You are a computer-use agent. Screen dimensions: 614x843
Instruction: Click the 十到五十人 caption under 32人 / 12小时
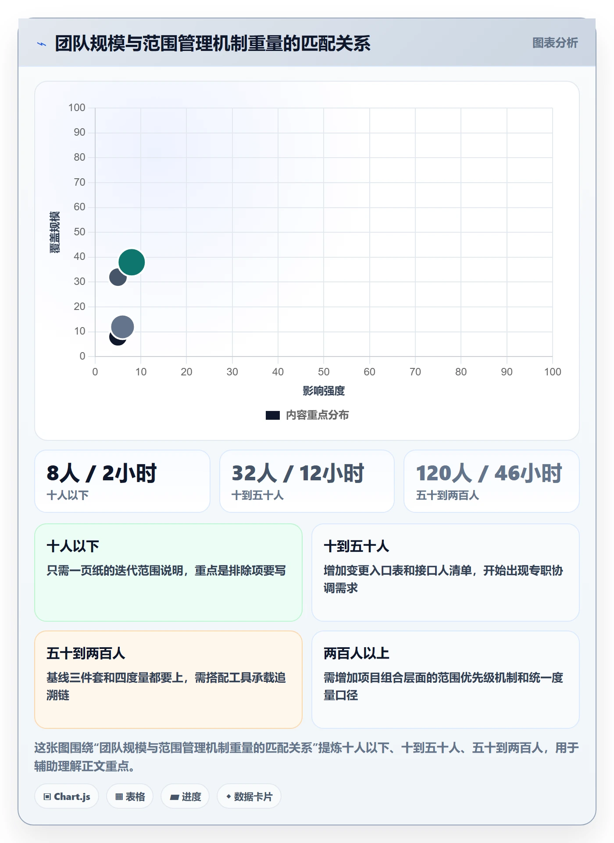tap(257, 495)
